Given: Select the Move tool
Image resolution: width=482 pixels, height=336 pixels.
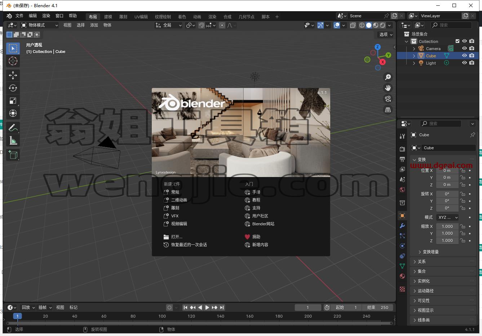Looking at the screenshot, I should [x=13, y=75].
